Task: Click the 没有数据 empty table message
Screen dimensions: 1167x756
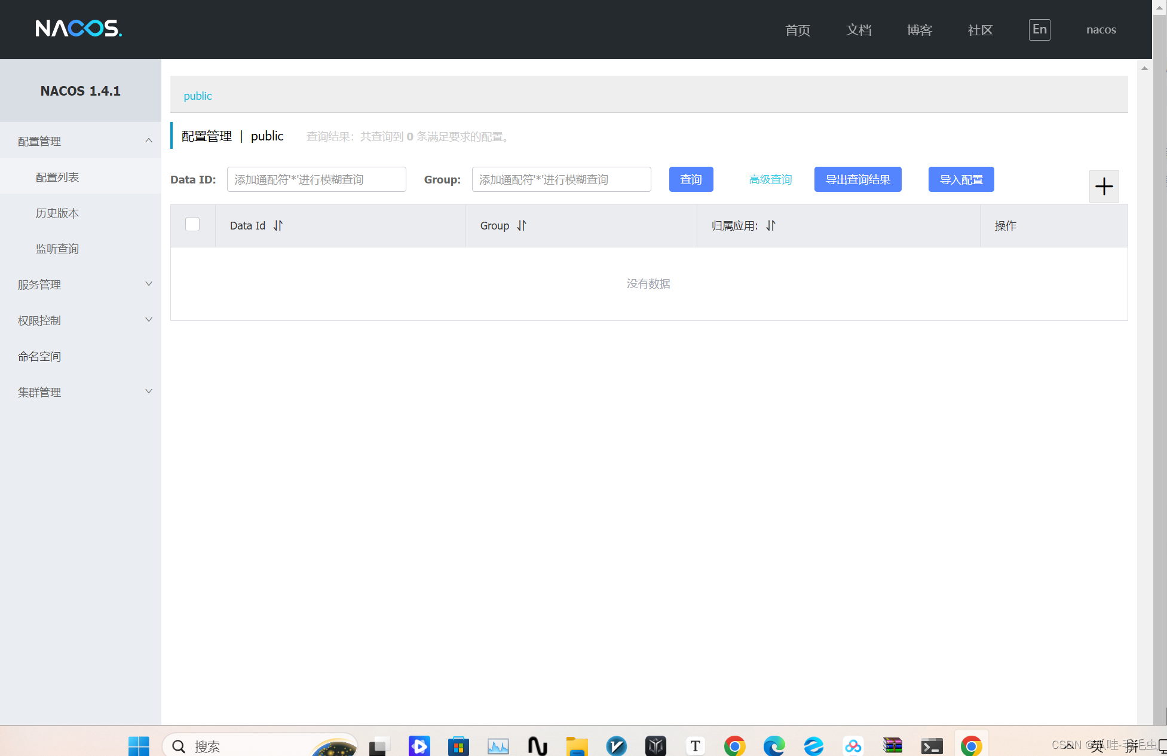Action: click(x=648, y=284)
